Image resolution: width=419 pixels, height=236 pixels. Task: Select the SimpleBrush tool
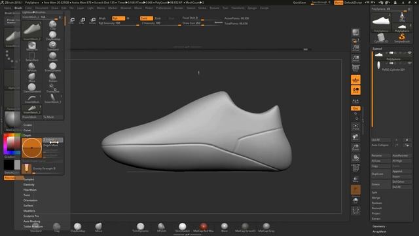point(401,38)
